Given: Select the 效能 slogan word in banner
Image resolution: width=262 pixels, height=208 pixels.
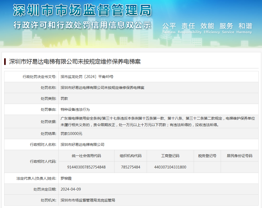Looking at the screenshot, I should [x=207, y=26].
